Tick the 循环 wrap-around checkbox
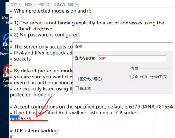The width and height of the screenshot is (175, 138). pos(77,88)
